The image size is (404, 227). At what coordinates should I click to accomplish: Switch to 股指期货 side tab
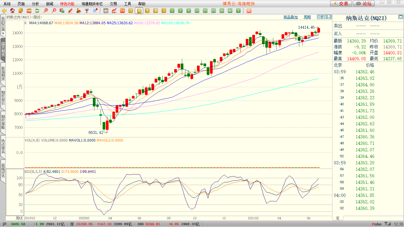(3, 74)
